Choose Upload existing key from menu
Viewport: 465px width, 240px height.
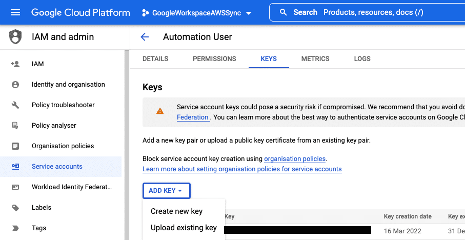tap(184, 228)
